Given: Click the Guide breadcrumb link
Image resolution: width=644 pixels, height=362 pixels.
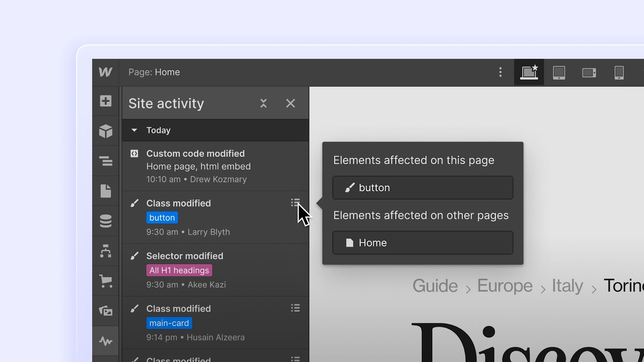Looking at the screenshot, I should 435,286.
